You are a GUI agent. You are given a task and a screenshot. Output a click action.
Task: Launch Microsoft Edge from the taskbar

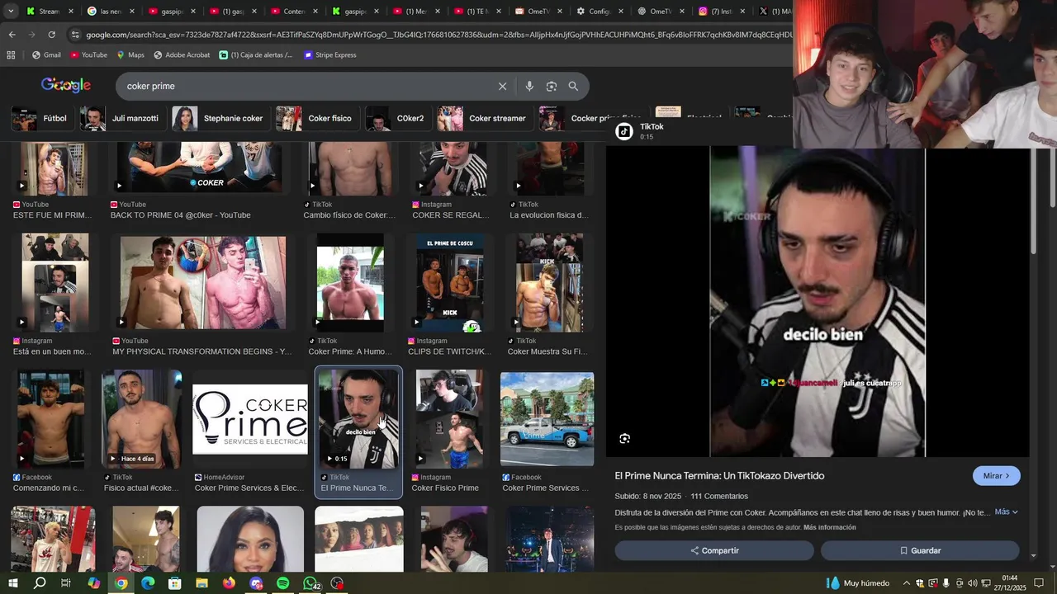tap(148, 583)
